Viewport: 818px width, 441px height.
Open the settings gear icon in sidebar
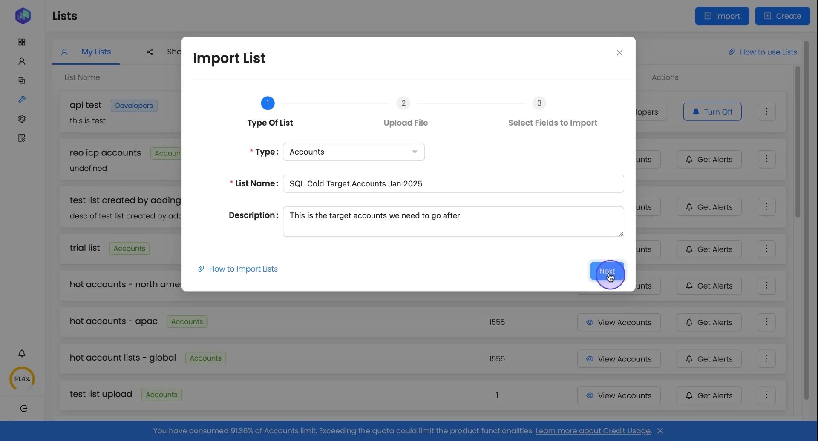click(x=22, y=119)
